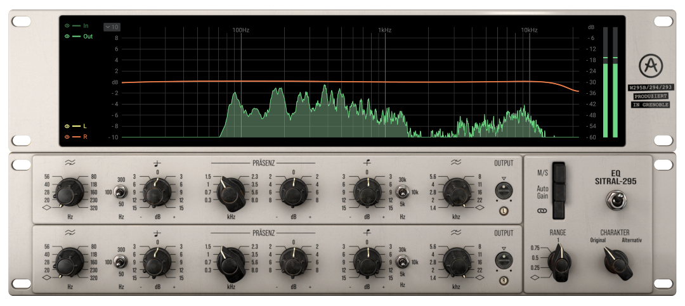Click the stereo link icon
The height and width of the screenshot is (306, 685).
[x=541, y=210]
